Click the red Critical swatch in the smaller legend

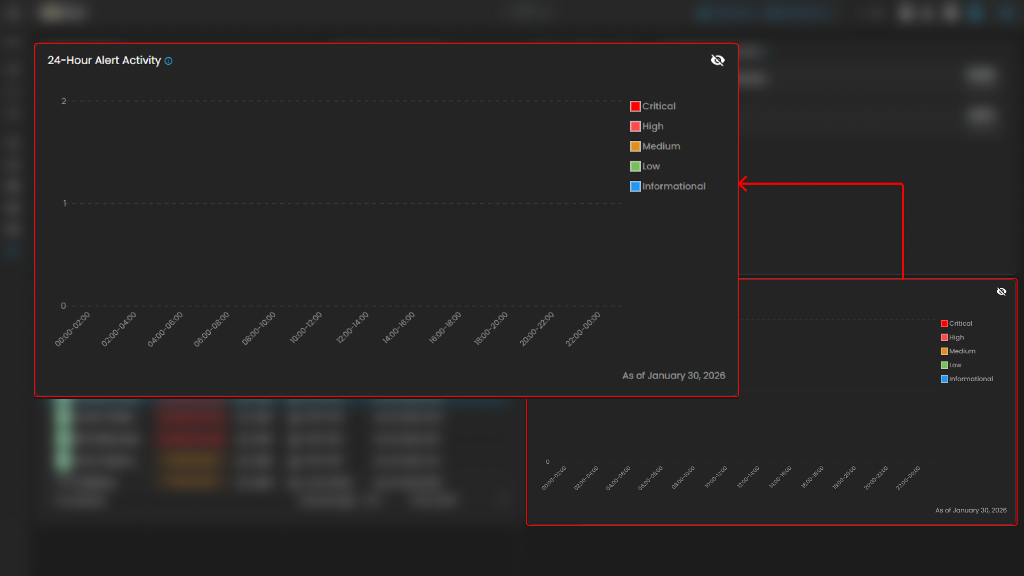point(944,323)
